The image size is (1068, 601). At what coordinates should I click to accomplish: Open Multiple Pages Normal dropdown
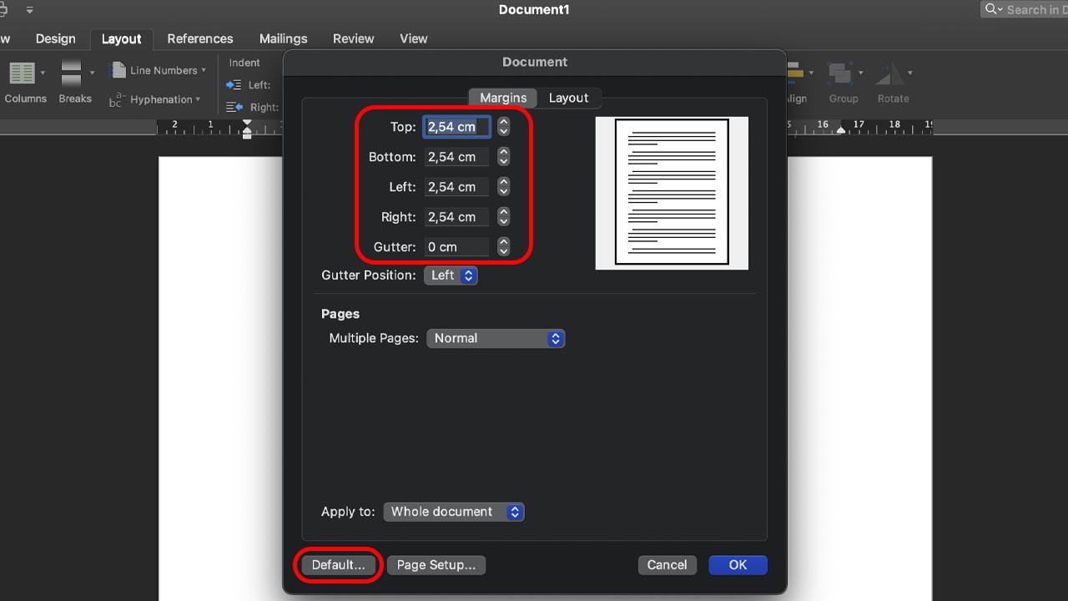pos(496,339)
